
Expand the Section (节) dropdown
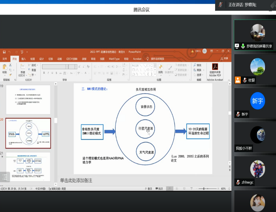[x=32, y=75]
